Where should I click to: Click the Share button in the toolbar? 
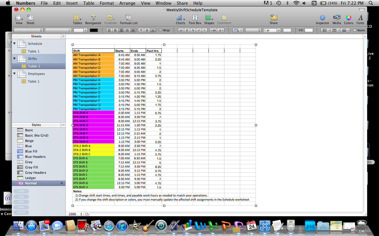point(273,19)
